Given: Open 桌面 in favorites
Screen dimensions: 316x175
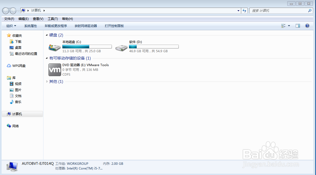Looking at the screenshot, I should pyautogui.click(x=15, y=47).
